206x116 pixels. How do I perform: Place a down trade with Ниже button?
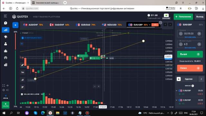click(x=190, y=68)
